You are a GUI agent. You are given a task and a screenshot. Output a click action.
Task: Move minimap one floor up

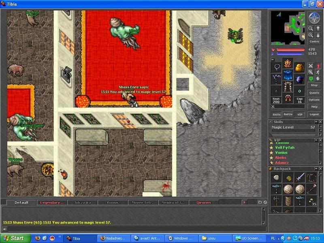tap(318, 28)
